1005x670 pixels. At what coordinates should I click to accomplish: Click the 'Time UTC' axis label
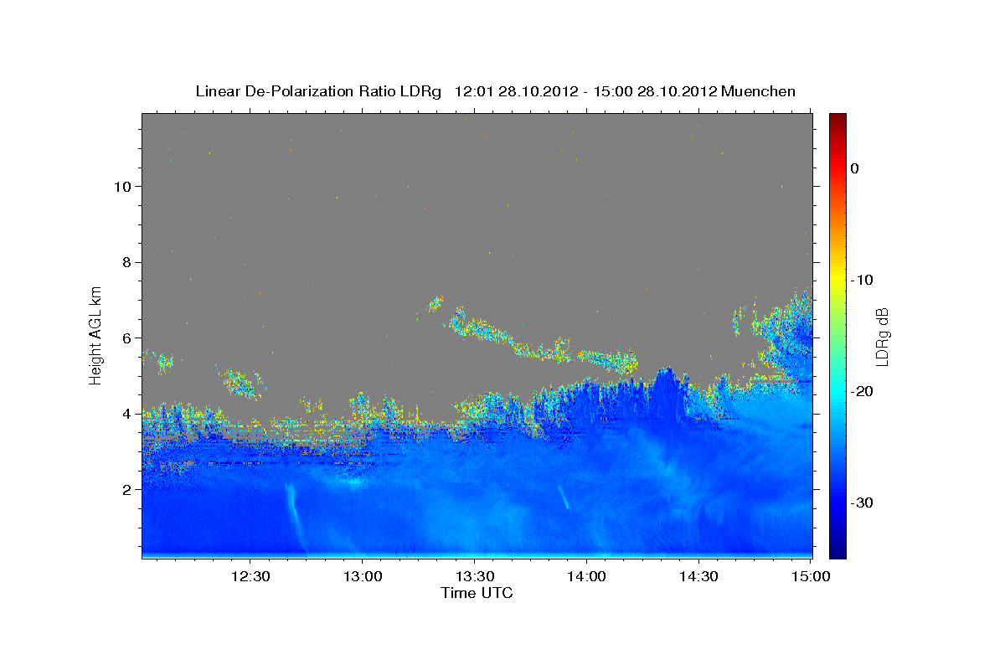coord(477,593)
